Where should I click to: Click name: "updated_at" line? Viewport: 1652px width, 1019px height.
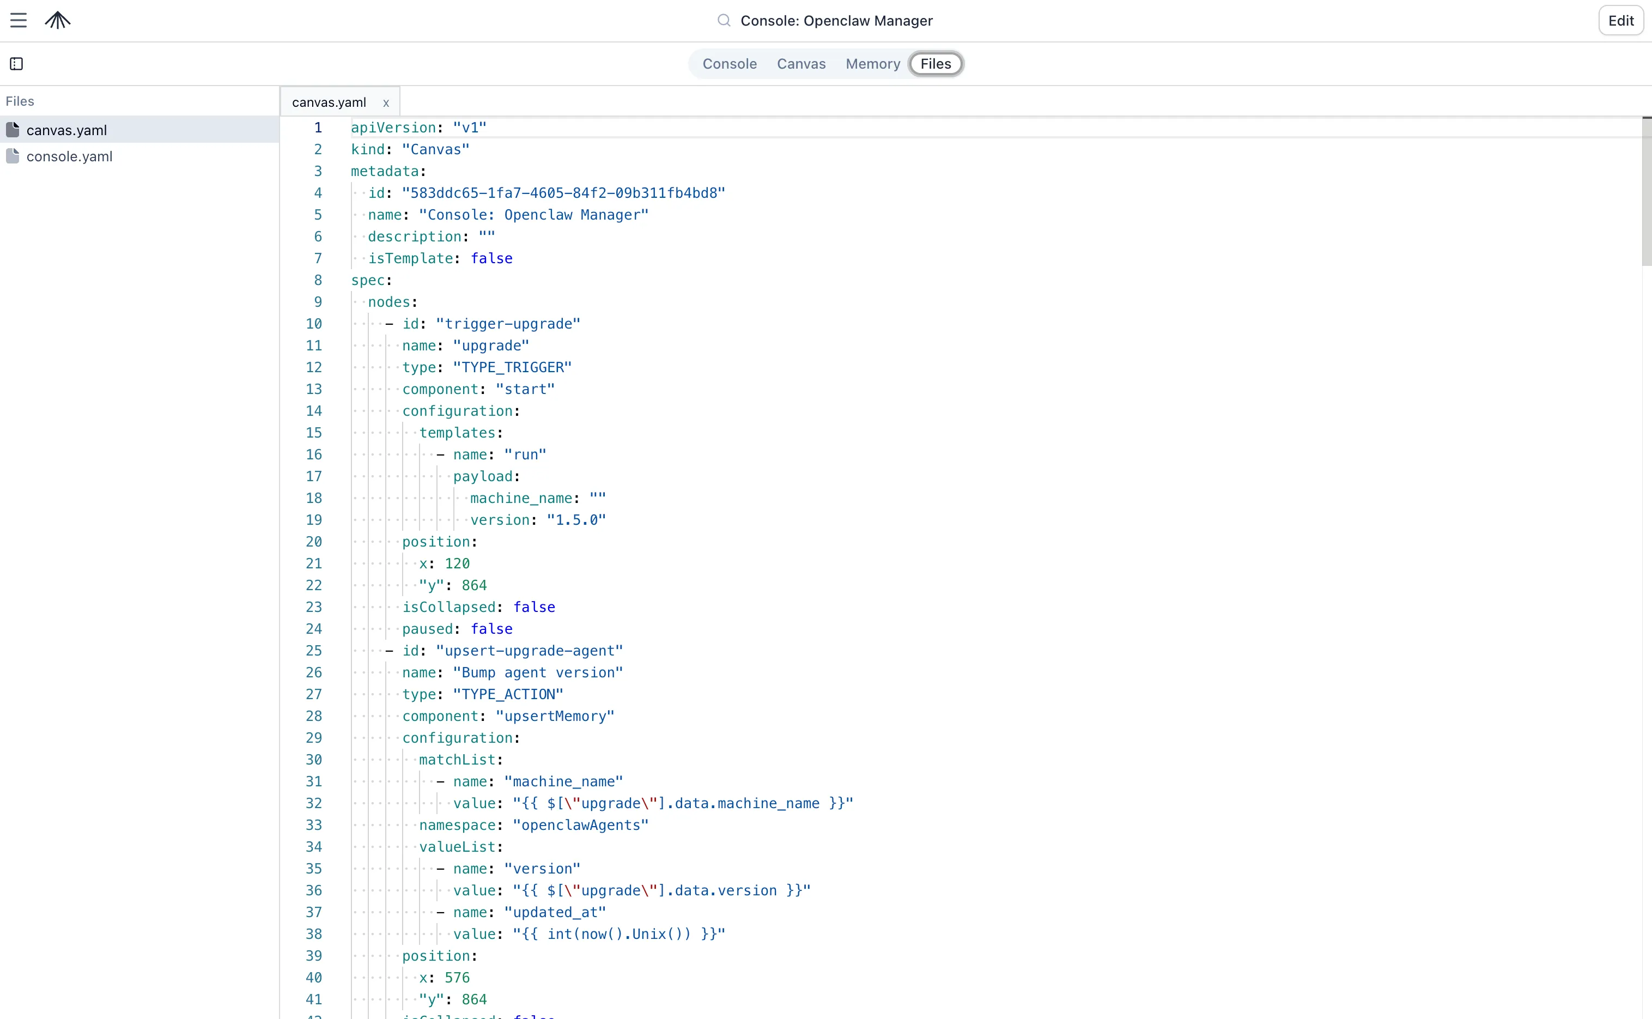[521, 912]
